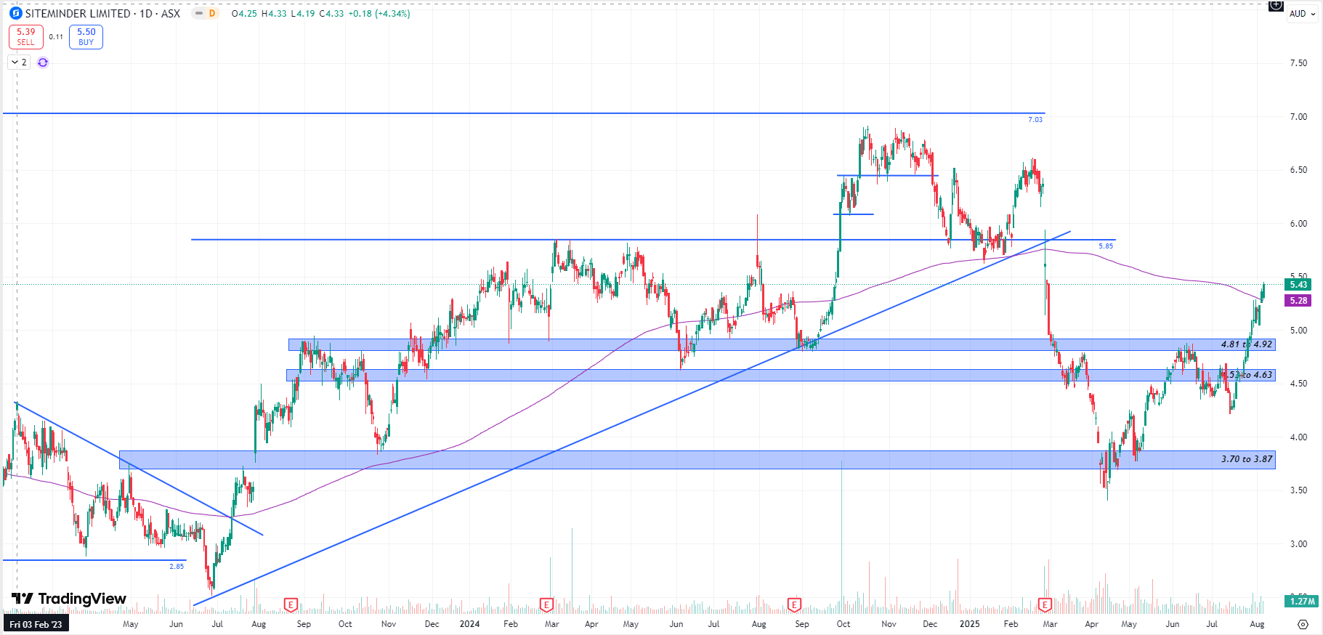The width and height of the screenshot is (1323, 635).
Task: Open the earnings marker near March 2024
Action: pyautogui.click(x=546, y=604)
